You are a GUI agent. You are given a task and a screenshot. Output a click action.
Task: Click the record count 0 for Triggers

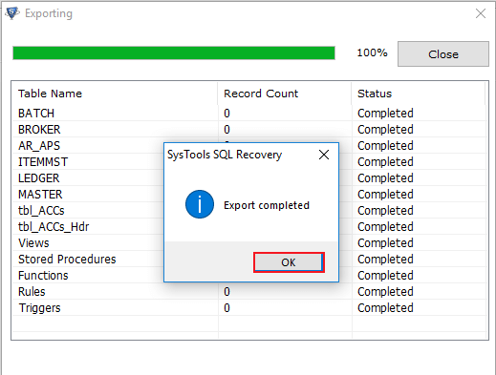pos(226,308)
